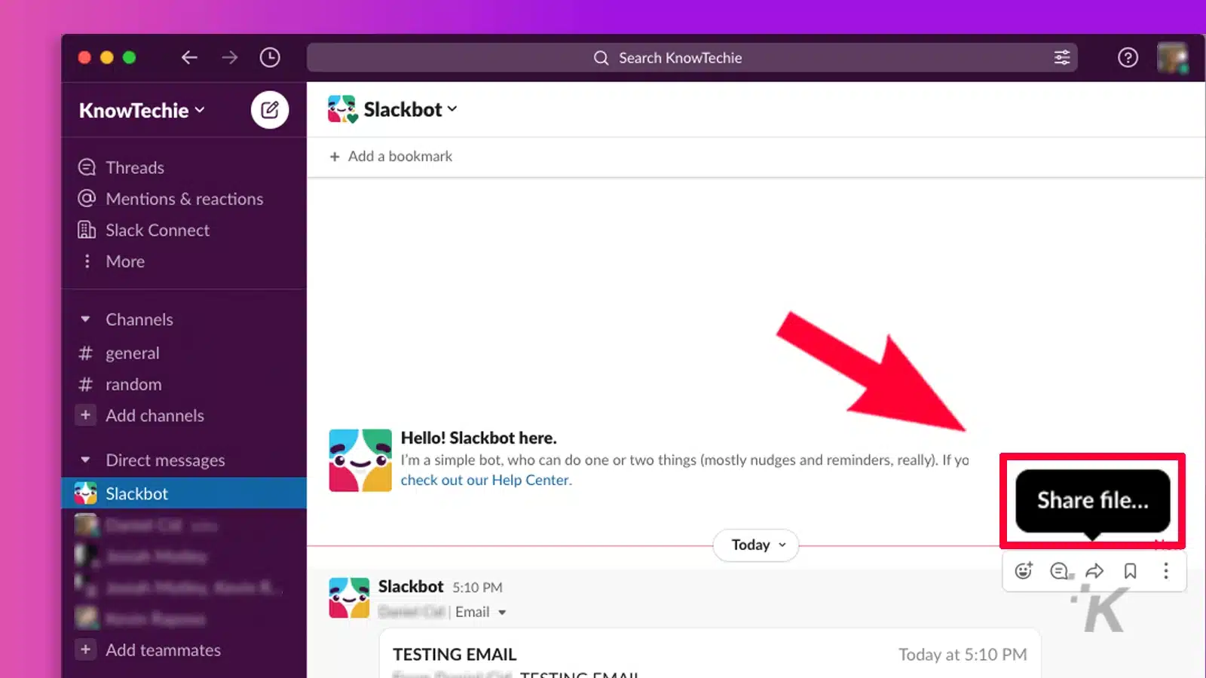Click the plus icon beside Add channels

click(x=86, y=415)
